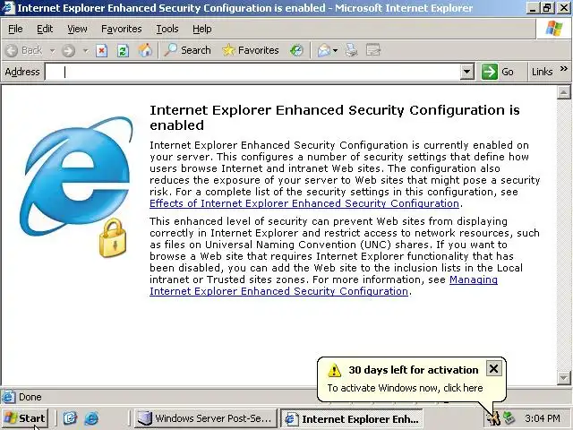The width and height of the screenshot is (573, 430).
Task: Click Show Desktop quick launch icon
Action: point(70,418)
